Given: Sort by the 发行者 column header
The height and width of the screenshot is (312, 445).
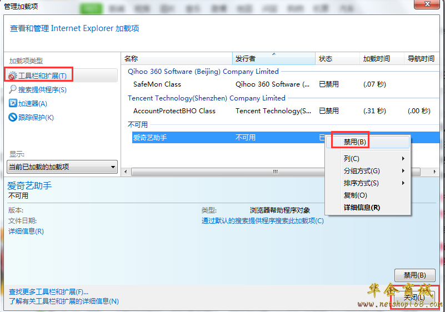Looking at the screenshot, I should click(x=274, y=59).
